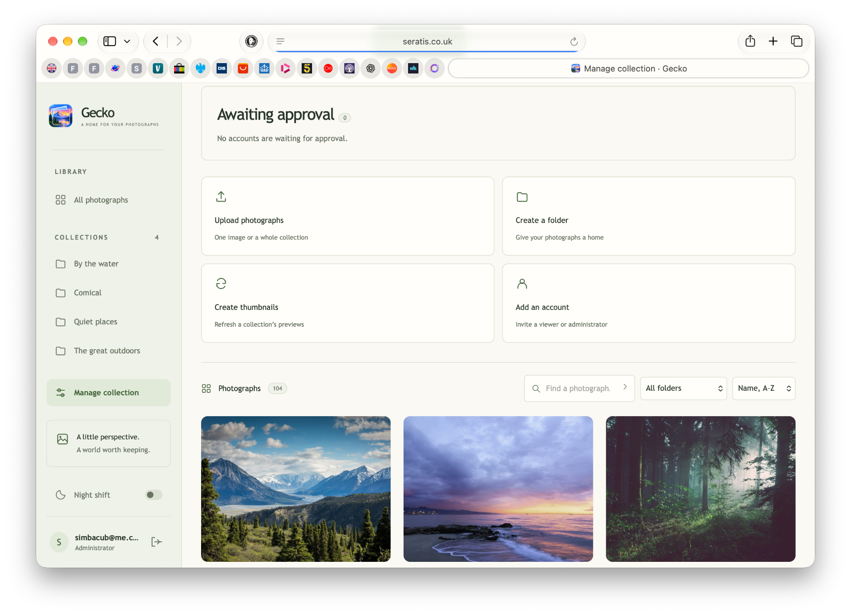Open The great outdoors collection
Screen dimensions: 851x615
(x=108, y=351)
